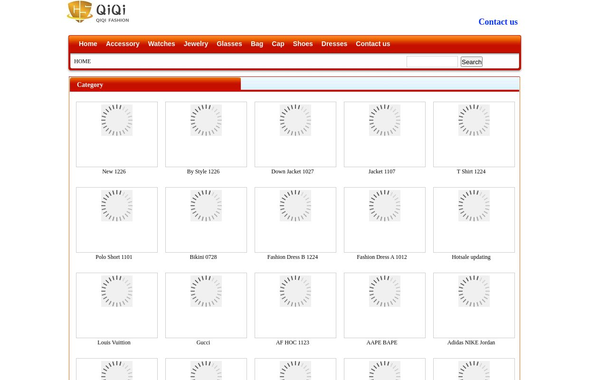Screen dimensions: 589x380
Task: Open the Jewelry menu item
Action: click(196, 44)
